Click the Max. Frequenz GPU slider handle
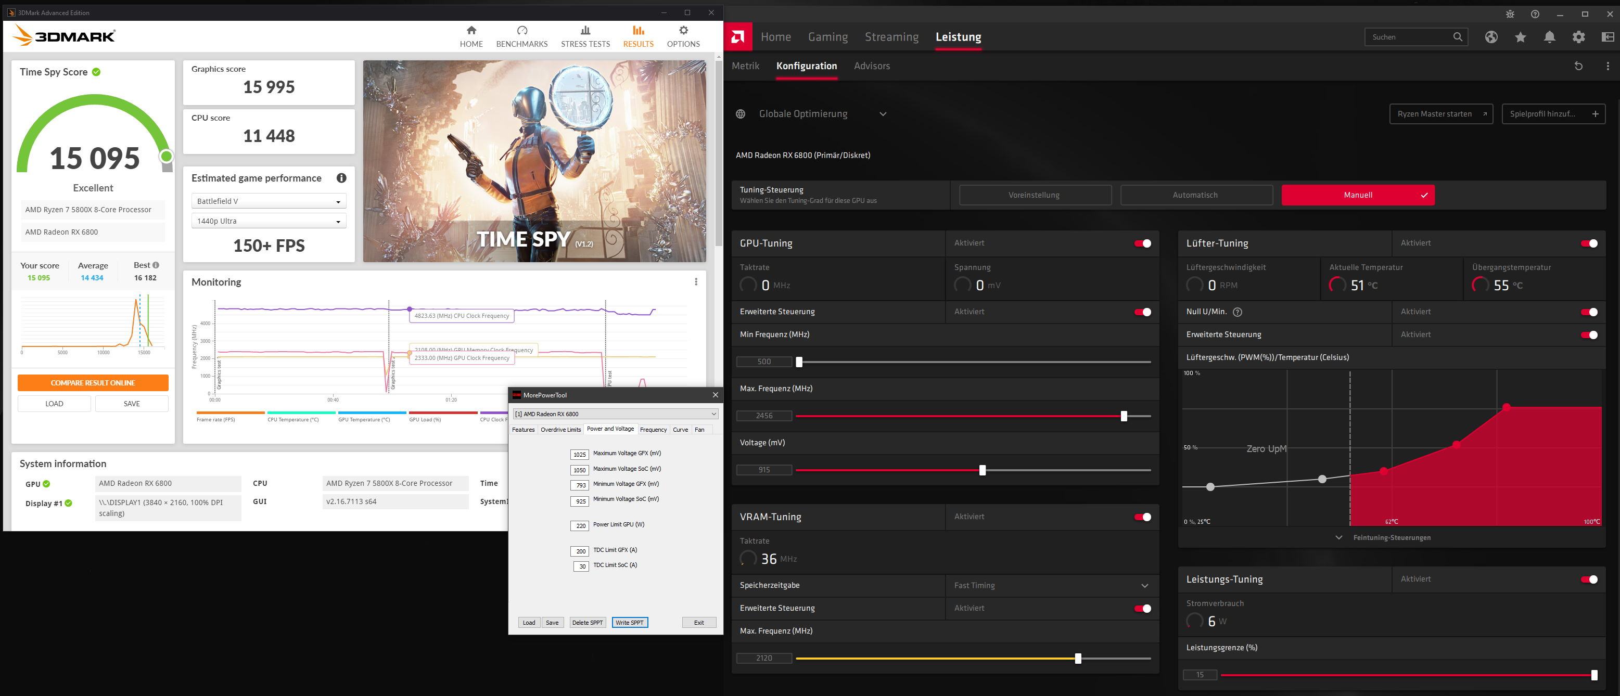 (1124, 416)
